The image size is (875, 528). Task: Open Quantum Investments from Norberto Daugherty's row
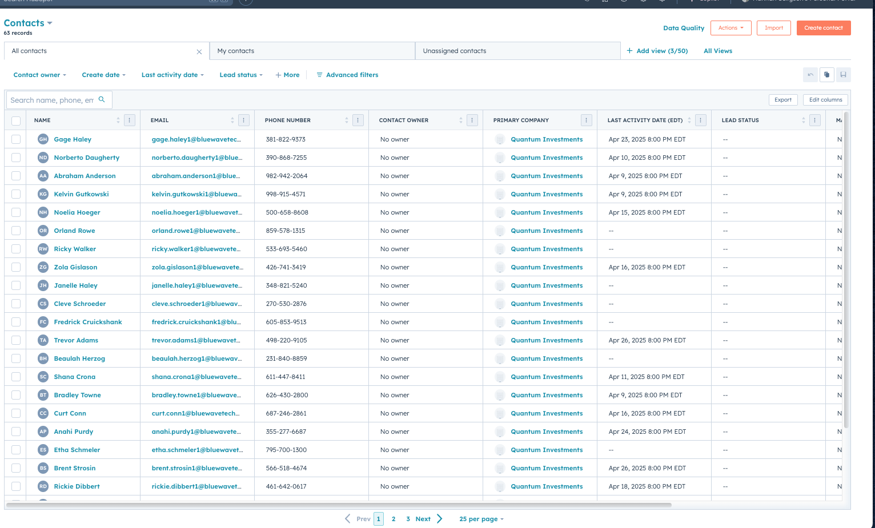(x=547, y=157)
